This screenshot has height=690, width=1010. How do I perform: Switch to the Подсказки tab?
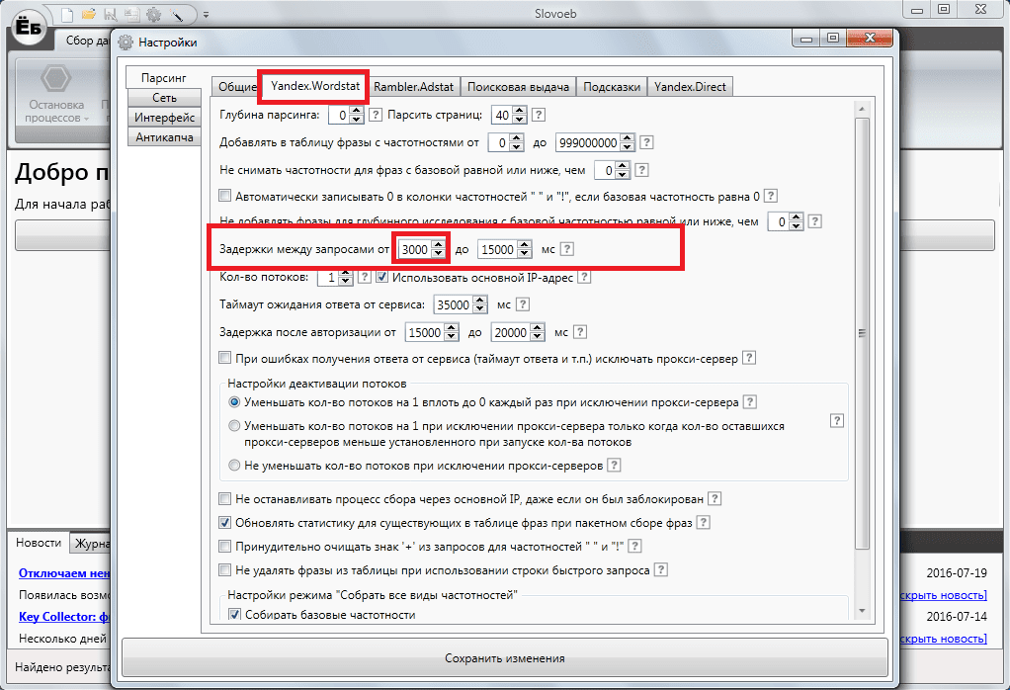click(612, 86)
